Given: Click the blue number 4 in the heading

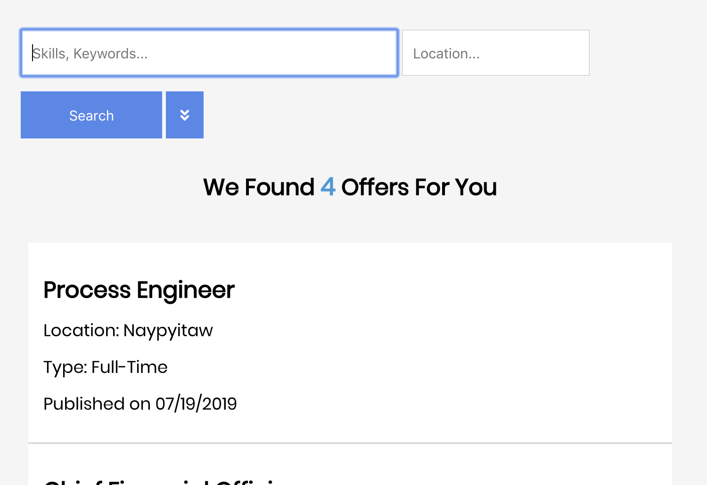Looking at the screenshot, I should point(328,187).
